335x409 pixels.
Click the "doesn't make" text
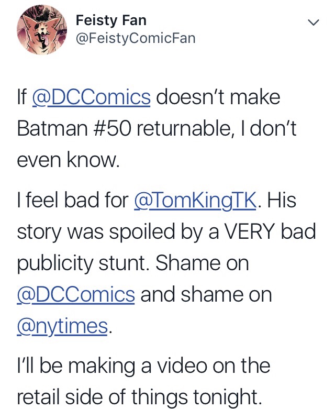coord(218,98)
